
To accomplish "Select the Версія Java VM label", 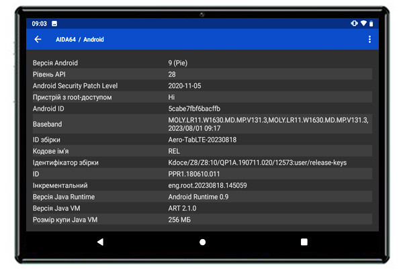I will tap(56, 208).
